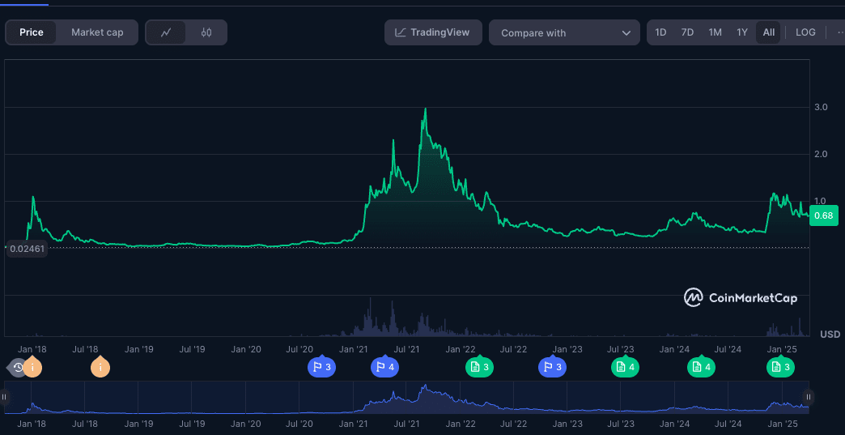Expand the Compare with dropdown
The height and width of the screenshot is (435, 845).
[564, 33]
